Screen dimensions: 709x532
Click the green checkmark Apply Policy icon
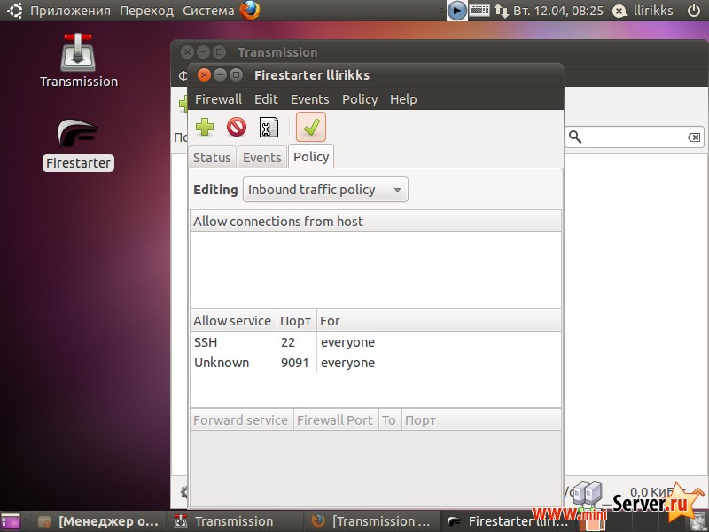311,128
